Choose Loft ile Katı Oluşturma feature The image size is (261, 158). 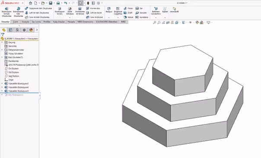coord(37,13)
